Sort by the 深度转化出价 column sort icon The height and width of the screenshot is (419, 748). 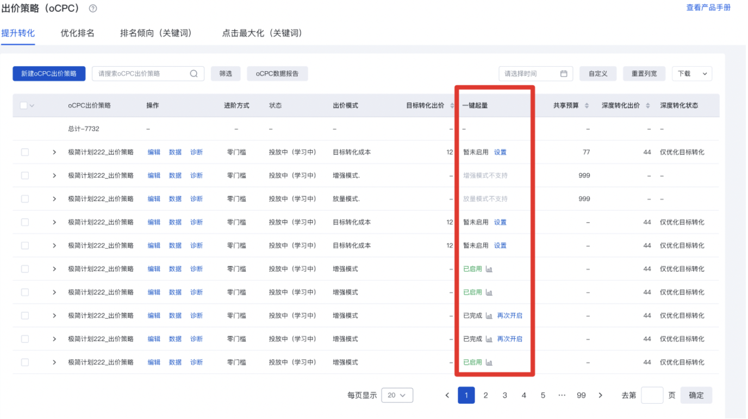pyautogui.click(x=647, y=106)
